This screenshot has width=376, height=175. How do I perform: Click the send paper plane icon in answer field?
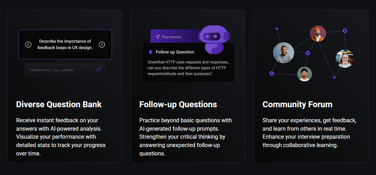(98, 70)
